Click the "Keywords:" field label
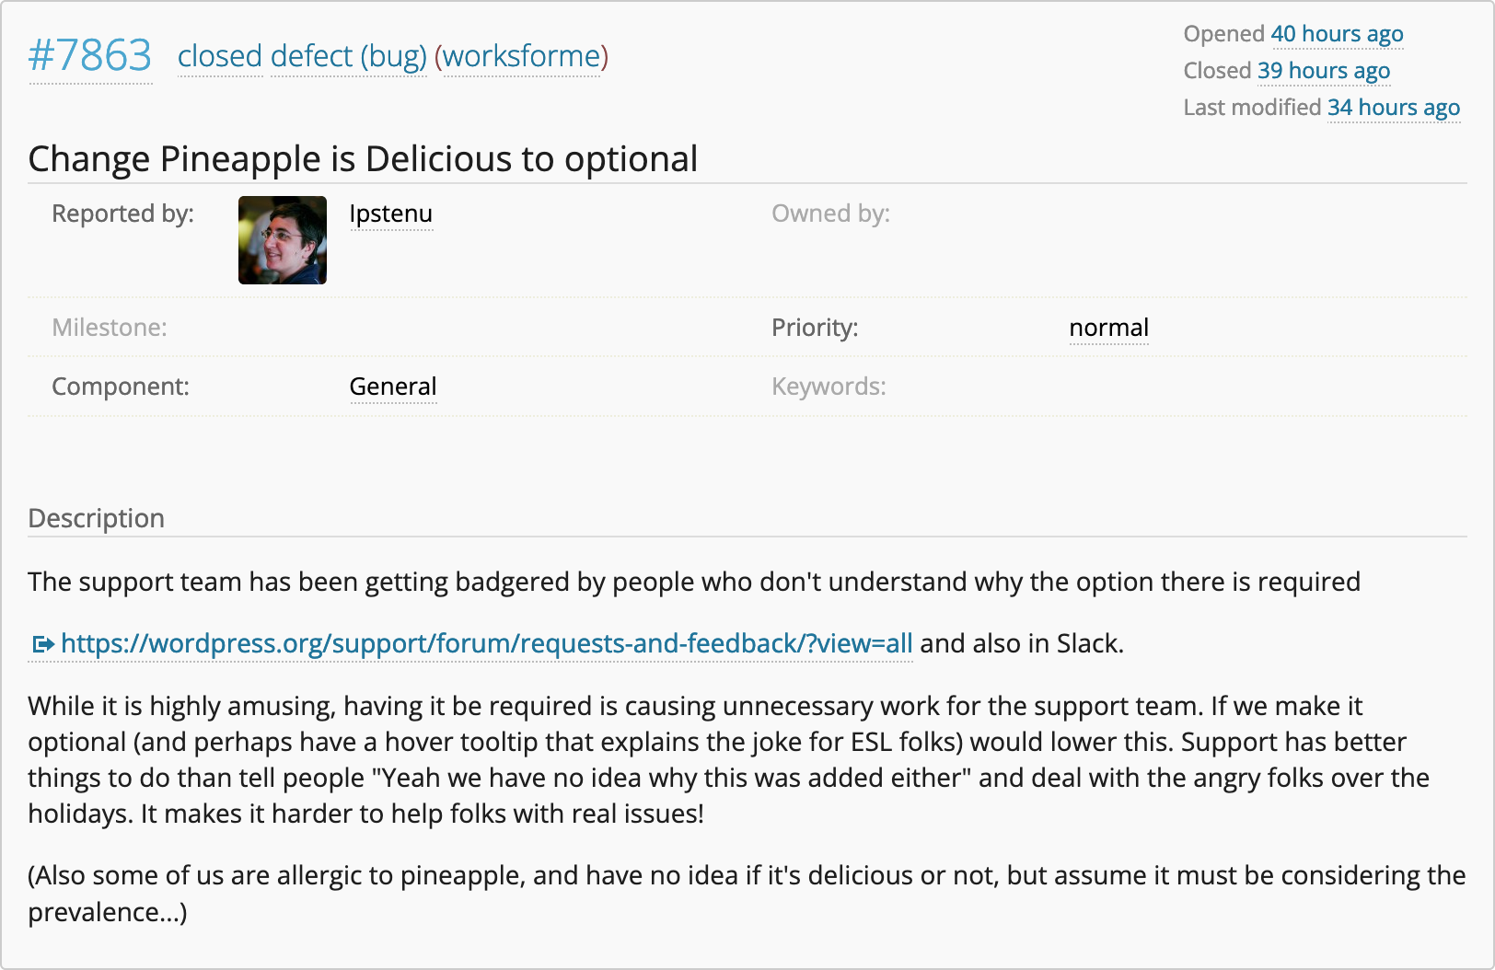 pyautogui.click(x=829, y=387)
